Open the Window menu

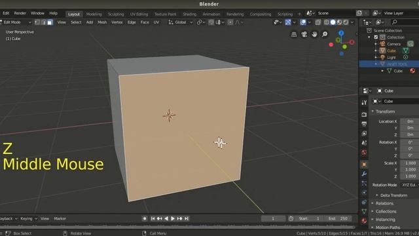click(37, 13)
